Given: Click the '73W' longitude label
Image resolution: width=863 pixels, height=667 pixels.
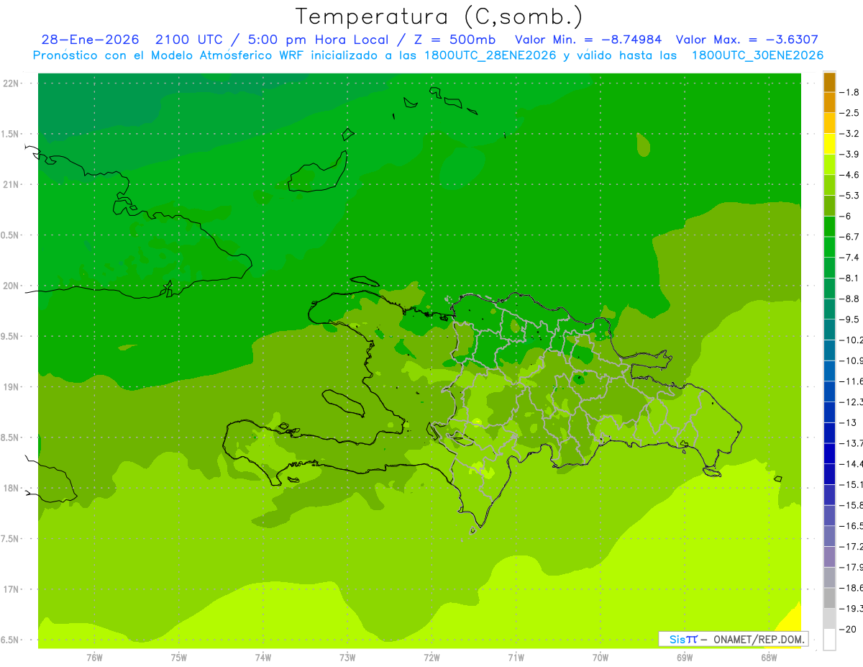Looking at the screenshot, I should pos(347,657).
